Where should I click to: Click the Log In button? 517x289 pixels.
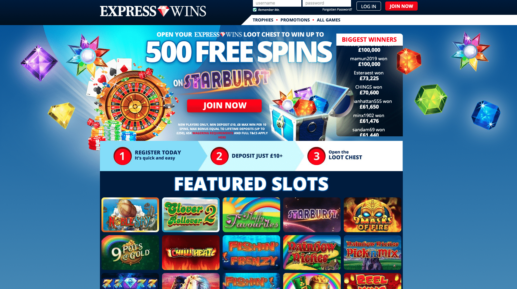tap(369, 6)
